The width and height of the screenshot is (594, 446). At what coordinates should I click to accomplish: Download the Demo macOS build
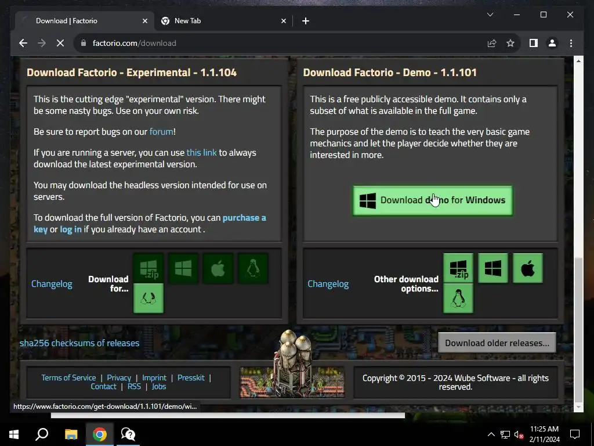528,268
